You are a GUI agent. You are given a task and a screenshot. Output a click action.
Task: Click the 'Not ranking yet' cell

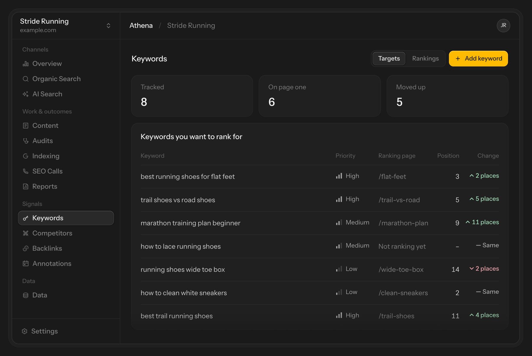coord(402,246)
